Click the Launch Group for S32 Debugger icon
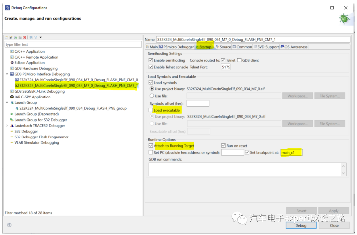Image resolution: width=357 pixels, height=235 pixels. point(12,120)
